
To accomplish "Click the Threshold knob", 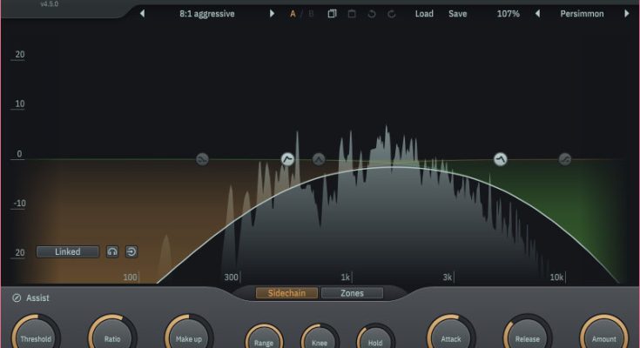I will coord(36,336).
